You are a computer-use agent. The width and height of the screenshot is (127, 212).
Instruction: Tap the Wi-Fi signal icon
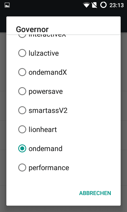click(x=87, y=5)
